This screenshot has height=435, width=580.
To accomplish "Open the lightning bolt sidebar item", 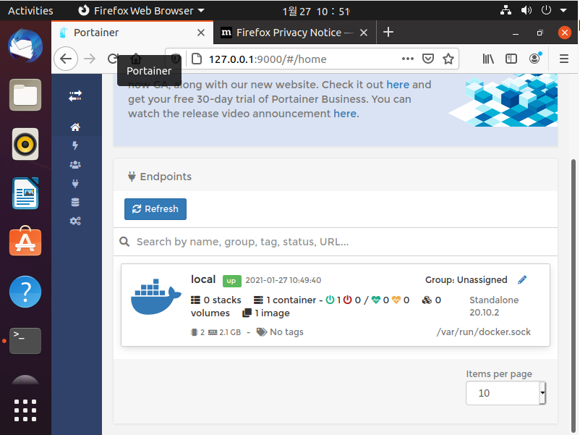I will 75,145.
